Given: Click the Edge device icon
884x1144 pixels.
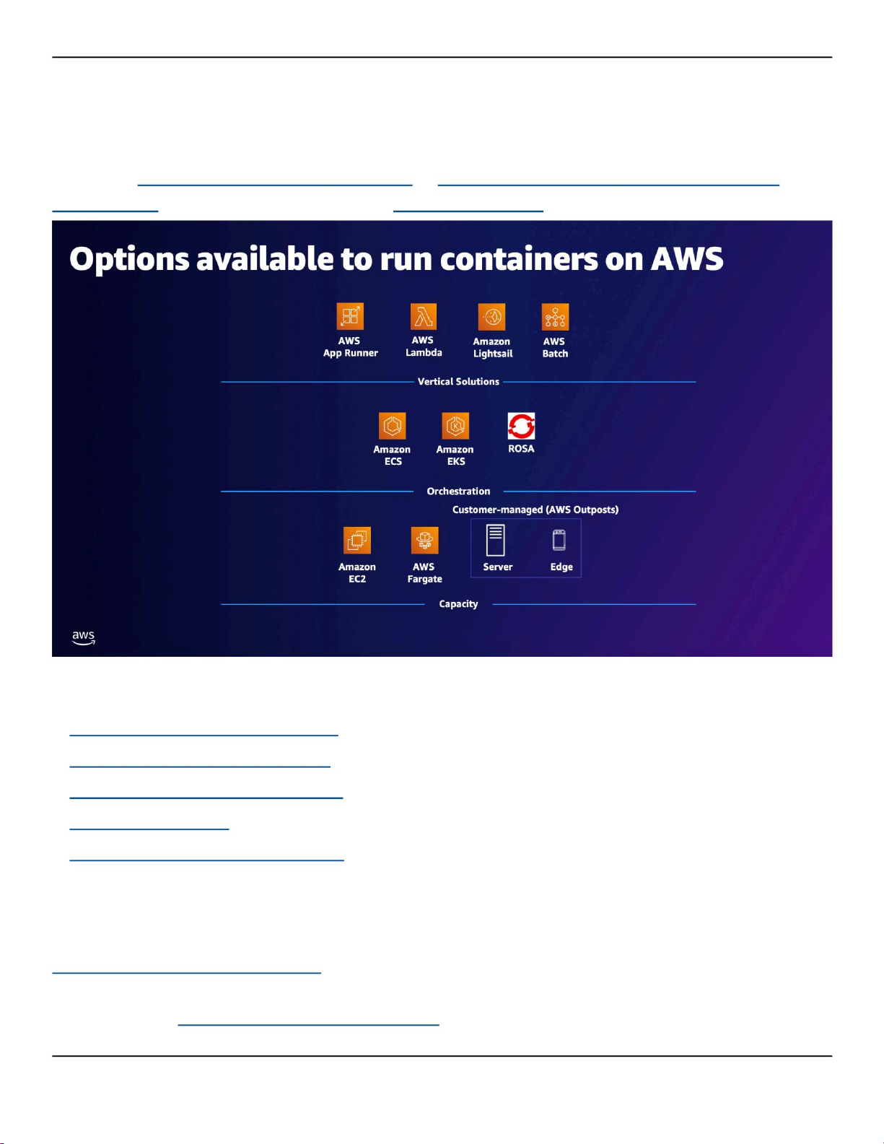Looking at the screenshot, I should tap(559, 541).
